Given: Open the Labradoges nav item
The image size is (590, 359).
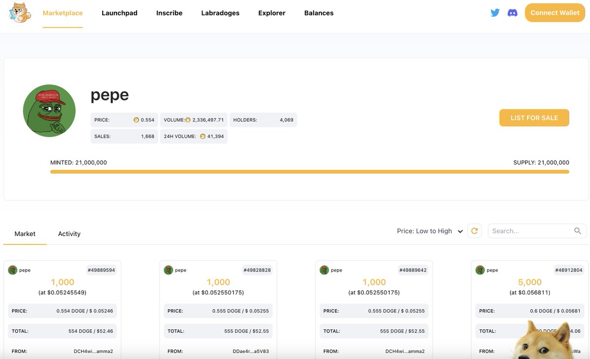Looking at the screenshot, I should [x=220, y=13].
